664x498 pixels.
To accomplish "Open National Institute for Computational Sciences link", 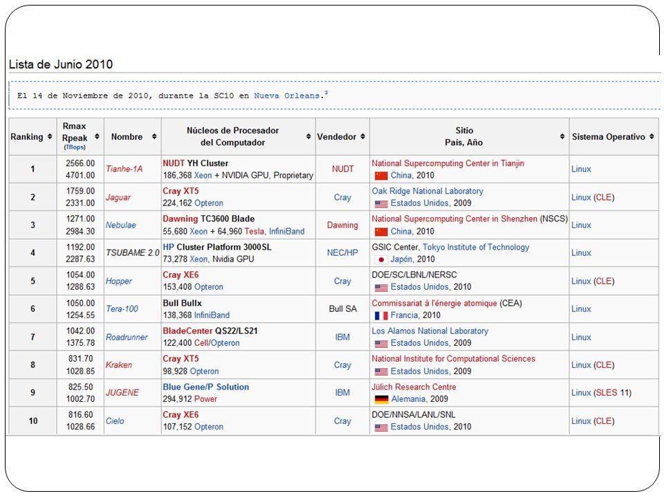I will pos(453,359).
